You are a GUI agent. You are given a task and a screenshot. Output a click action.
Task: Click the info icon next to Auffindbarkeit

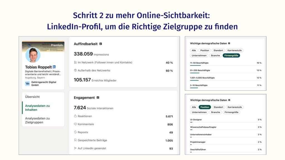[101, 44]
